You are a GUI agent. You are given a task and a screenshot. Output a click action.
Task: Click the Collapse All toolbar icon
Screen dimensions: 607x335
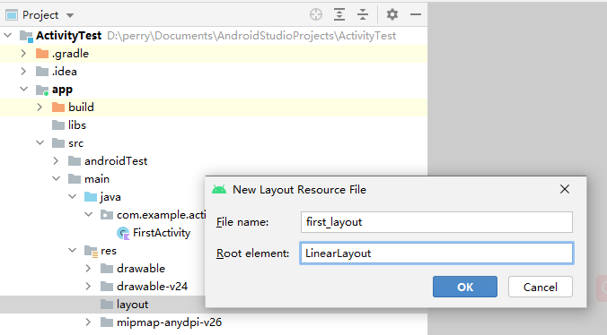(363, 14)
